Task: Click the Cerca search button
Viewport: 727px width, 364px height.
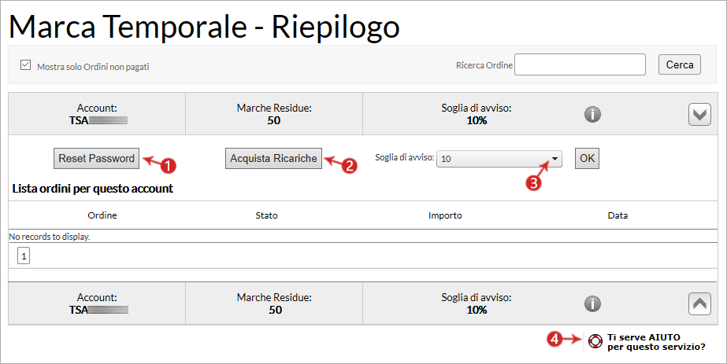Action: pyautogui.click(x=680, y=64)
